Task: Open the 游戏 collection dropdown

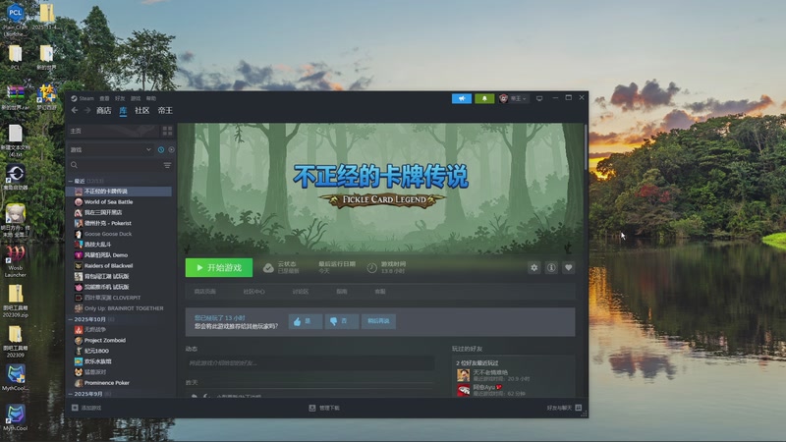Action: click(x=110, y=150)
